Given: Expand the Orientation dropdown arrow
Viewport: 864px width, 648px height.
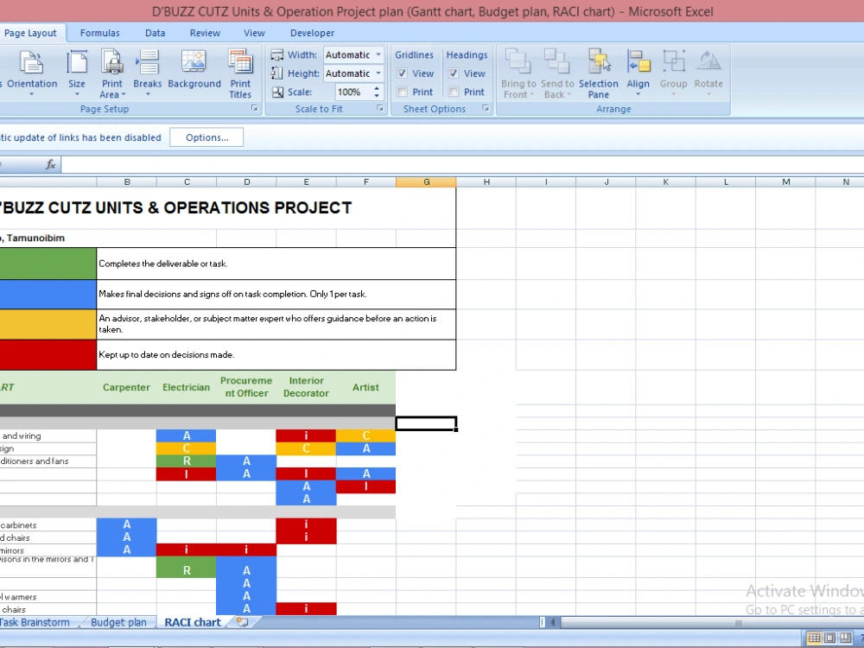Looking at the screenshot, I should coord(31,95).
